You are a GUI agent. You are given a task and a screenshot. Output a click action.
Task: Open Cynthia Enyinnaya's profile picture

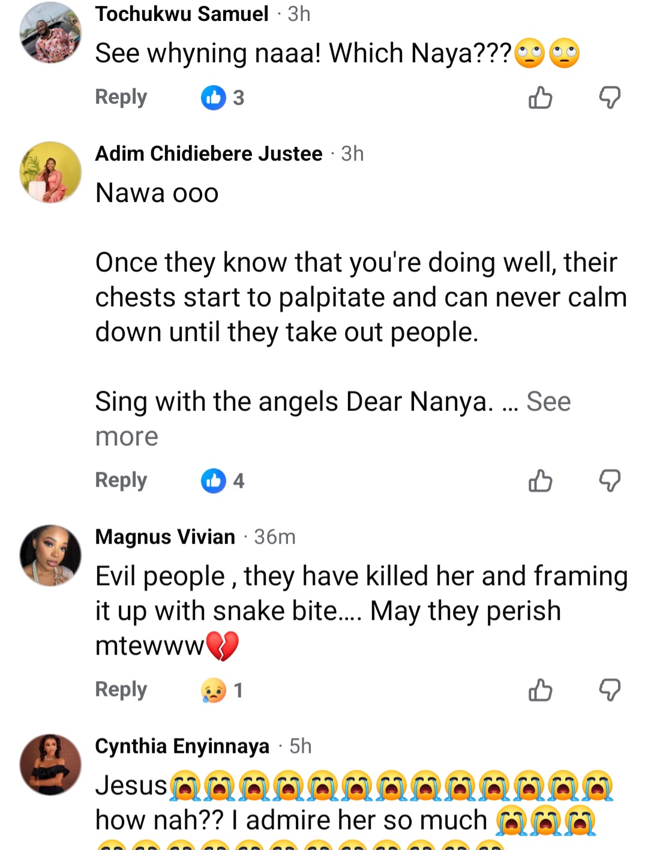[x=50, y=765]
